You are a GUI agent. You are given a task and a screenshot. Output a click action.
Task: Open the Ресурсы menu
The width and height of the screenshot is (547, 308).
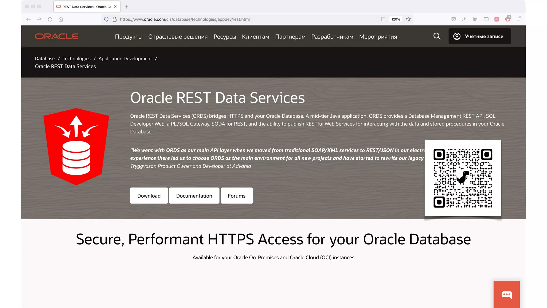pos(225,37)
